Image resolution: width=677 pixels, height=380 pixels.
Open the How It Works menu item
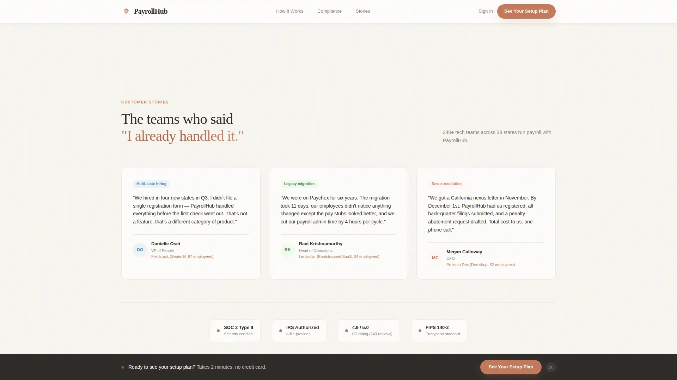pos(289,11)
